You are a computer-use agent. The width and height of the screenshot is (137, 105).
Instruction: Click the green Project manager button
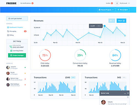tap(17, 55)
